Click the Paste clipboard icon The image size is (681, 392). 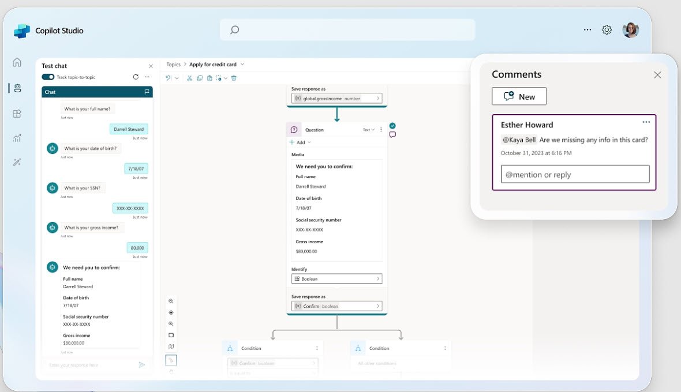pyautogui.click(x=209, y=78)
